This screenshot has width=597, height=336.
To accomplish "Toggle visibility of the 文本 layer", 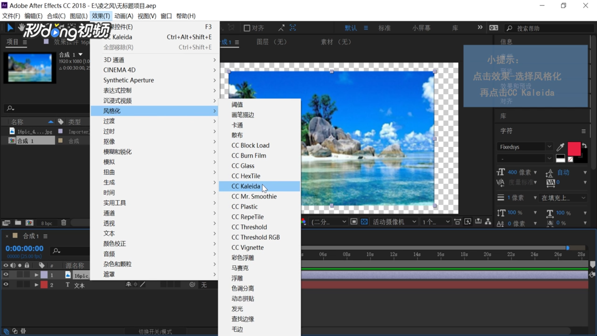I will pos(6,285).
